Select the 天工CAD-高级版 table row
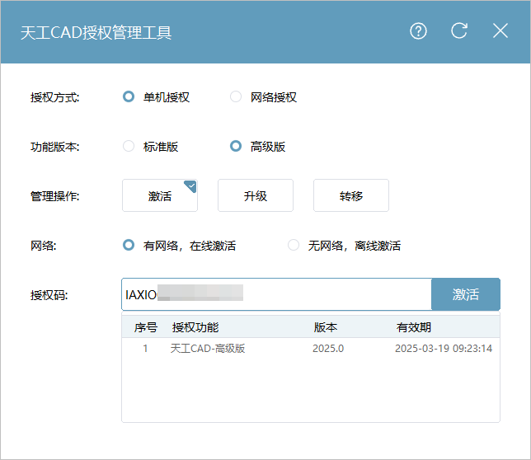Image resolution: width=531 pixels, height=460 pixels. pos(311,349)
